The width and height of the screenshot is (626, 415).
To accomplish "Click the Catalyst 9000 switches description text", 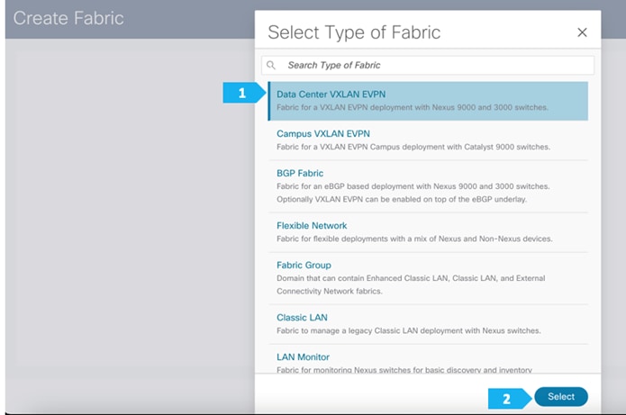I will click(x=413, y=147).
